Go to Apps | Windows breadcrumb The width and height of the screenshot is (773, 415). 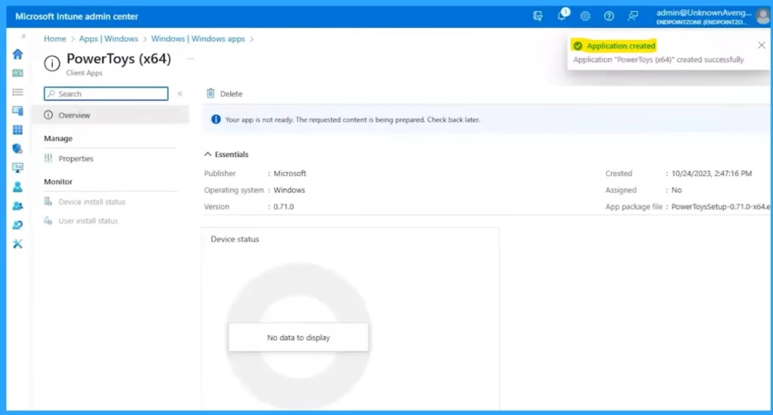coord(109,38)
